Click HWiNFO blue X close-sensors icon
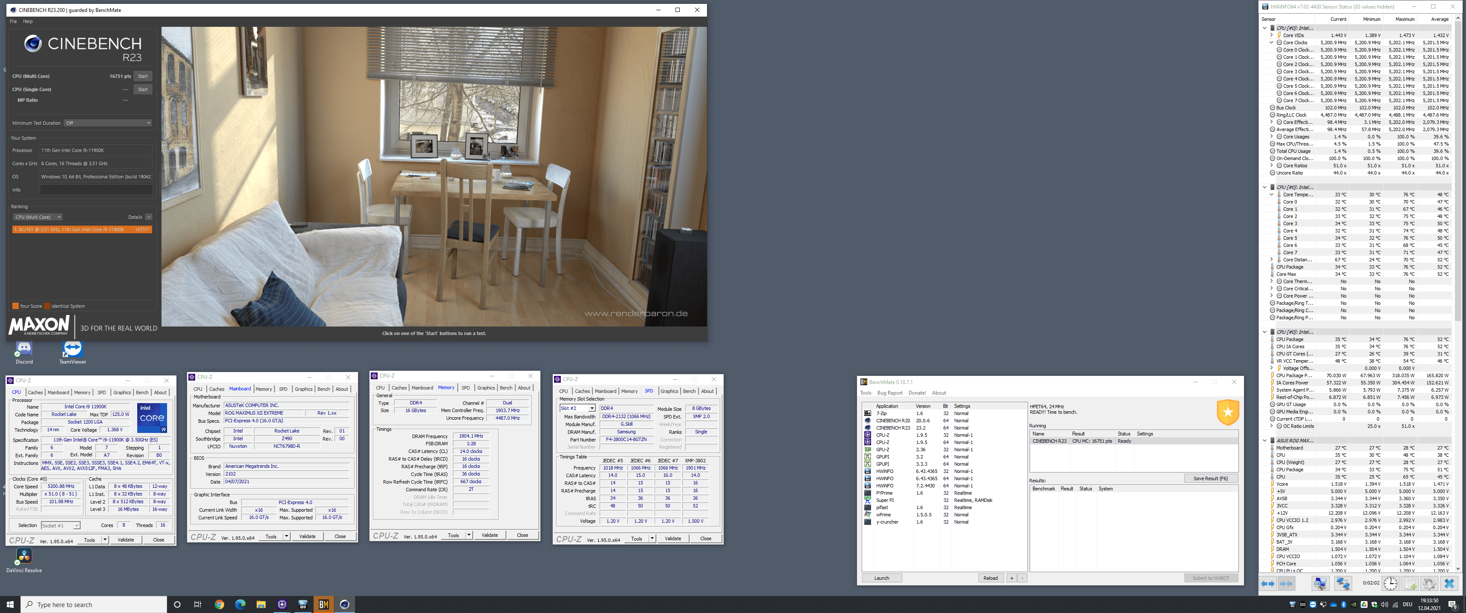 [1449, 584]
